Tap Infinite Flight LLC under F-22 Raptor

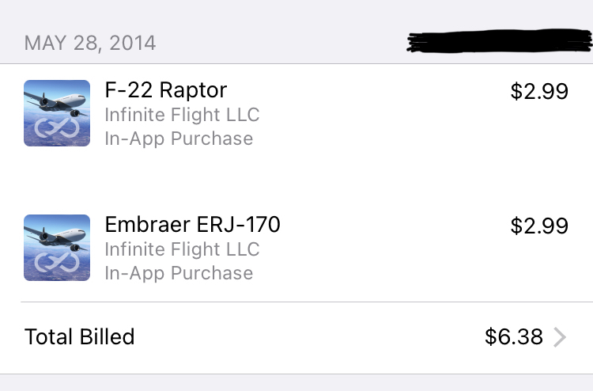pos(182,115)
